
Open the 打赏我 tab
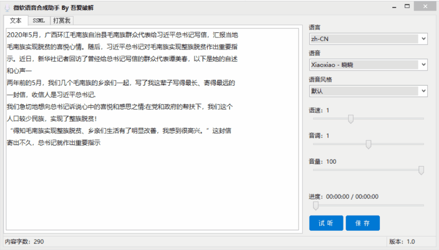(x=61, y=21)
